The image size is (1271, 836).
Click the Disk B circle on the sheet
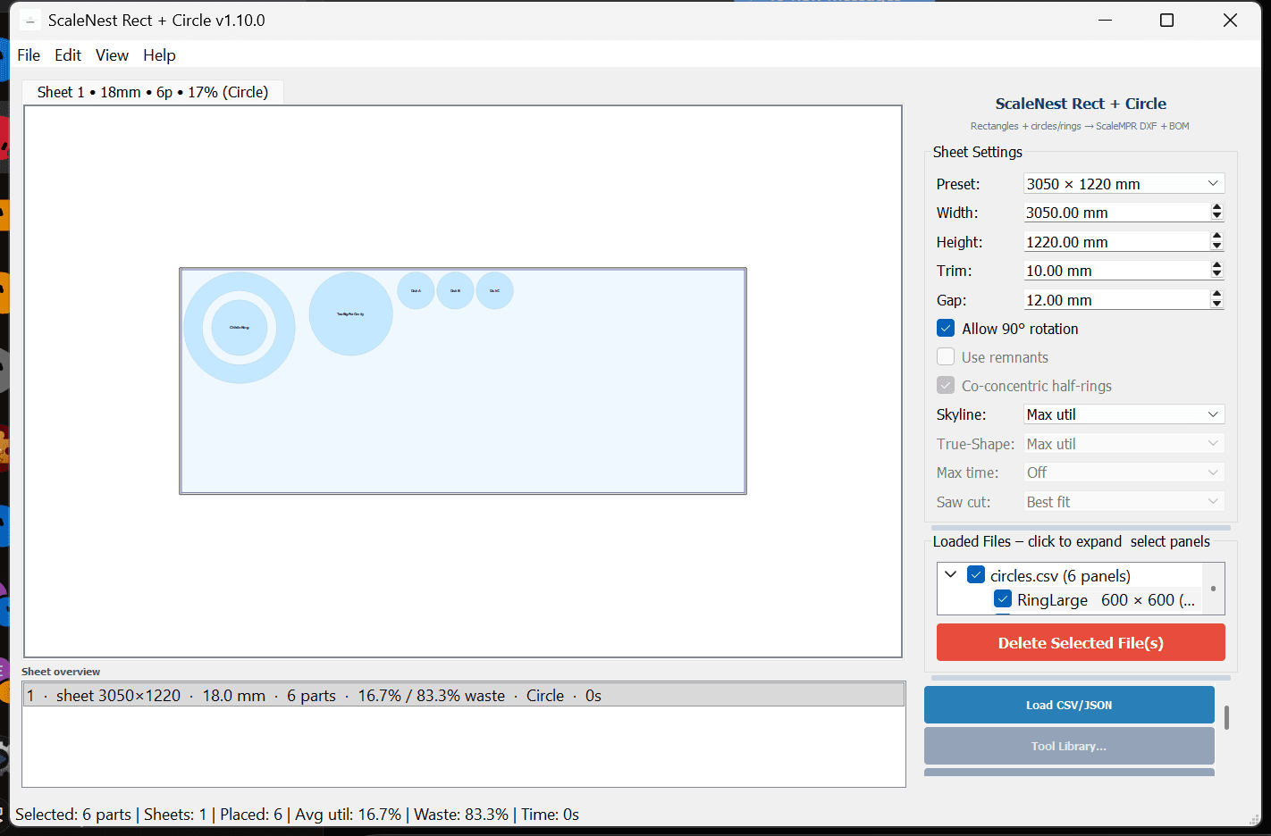point(455,290)
